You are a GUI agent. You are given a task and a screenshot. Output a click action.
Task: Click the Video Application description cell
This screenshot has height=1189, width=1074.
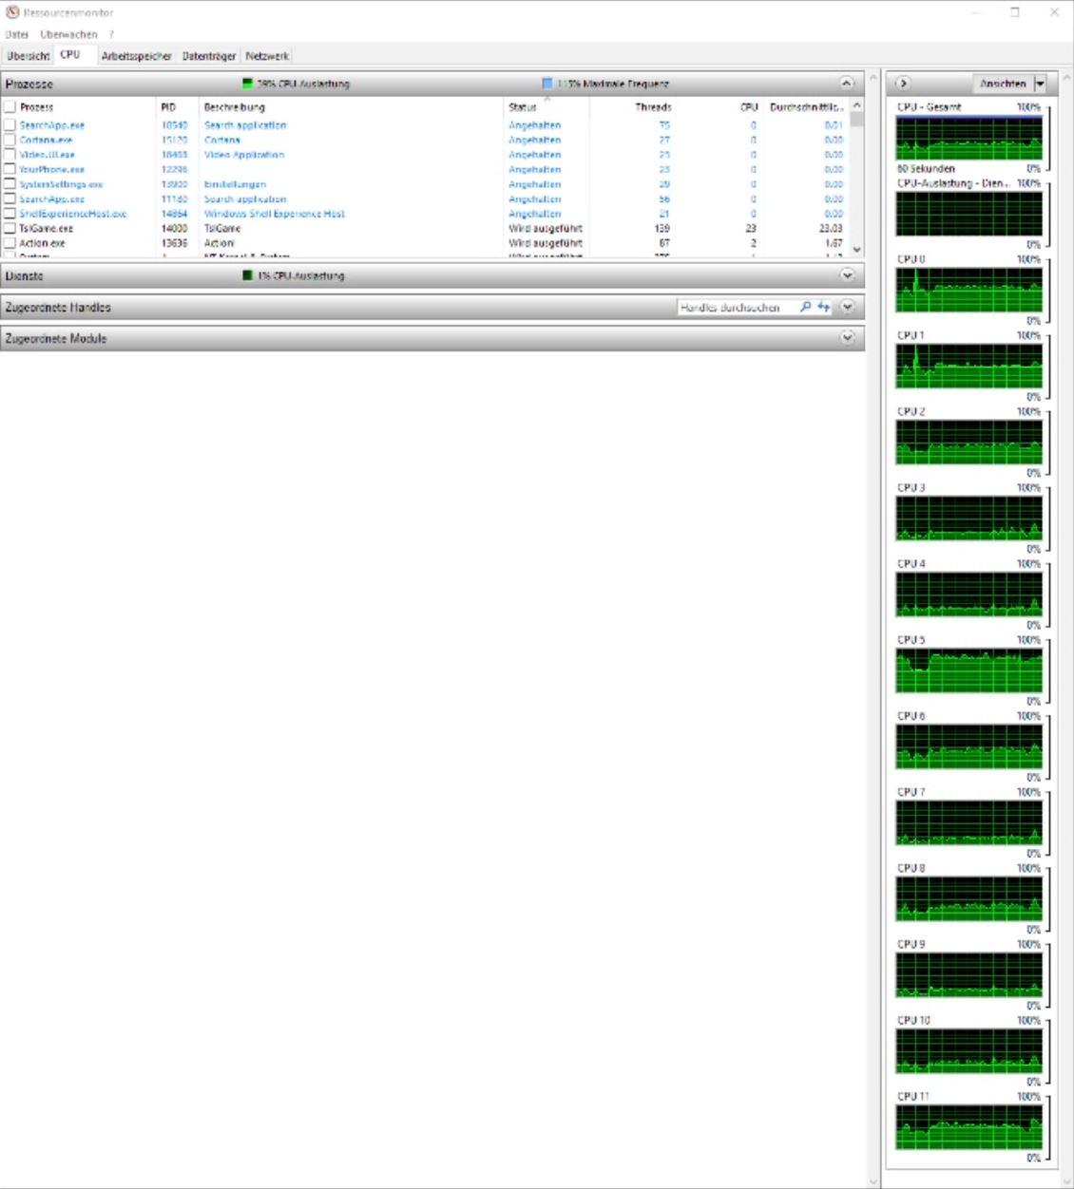point(243,154)
